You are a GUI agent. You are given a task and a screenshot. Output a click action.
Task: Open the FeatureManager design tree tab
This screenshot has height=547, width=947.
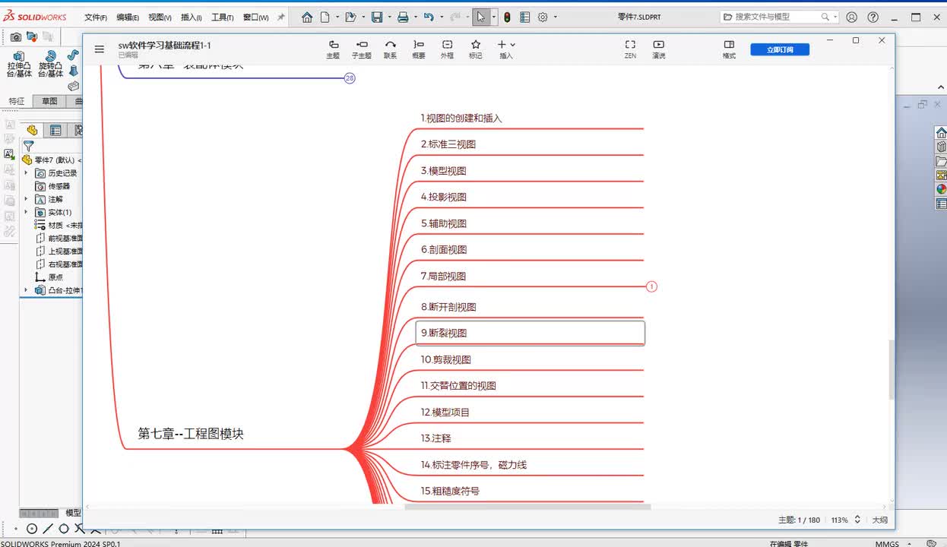[x=32, y=130]
